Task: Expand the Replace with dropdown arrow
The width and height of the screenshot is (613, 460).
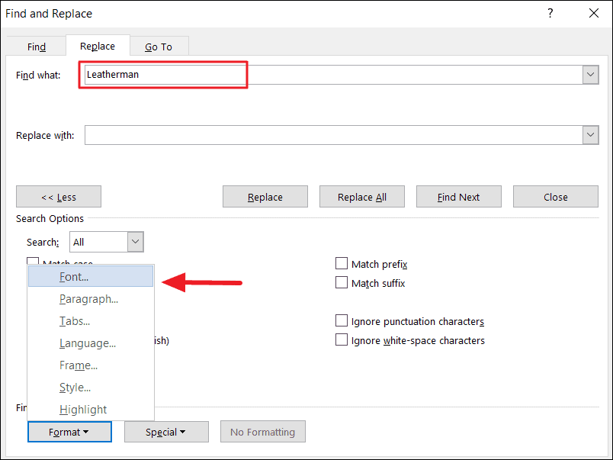Action: (589, 135)
